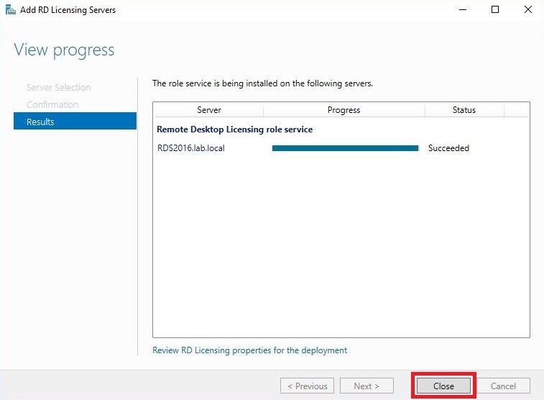Click the Close button
Viewport: 544px width, 400px height.
coord(443,386)
